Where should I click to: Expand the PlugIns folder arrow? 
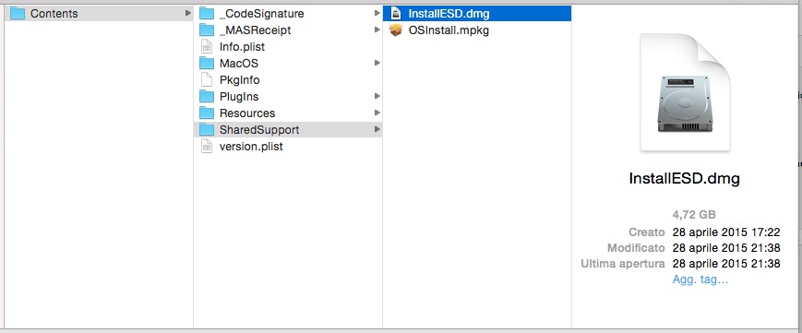point(377,96)
